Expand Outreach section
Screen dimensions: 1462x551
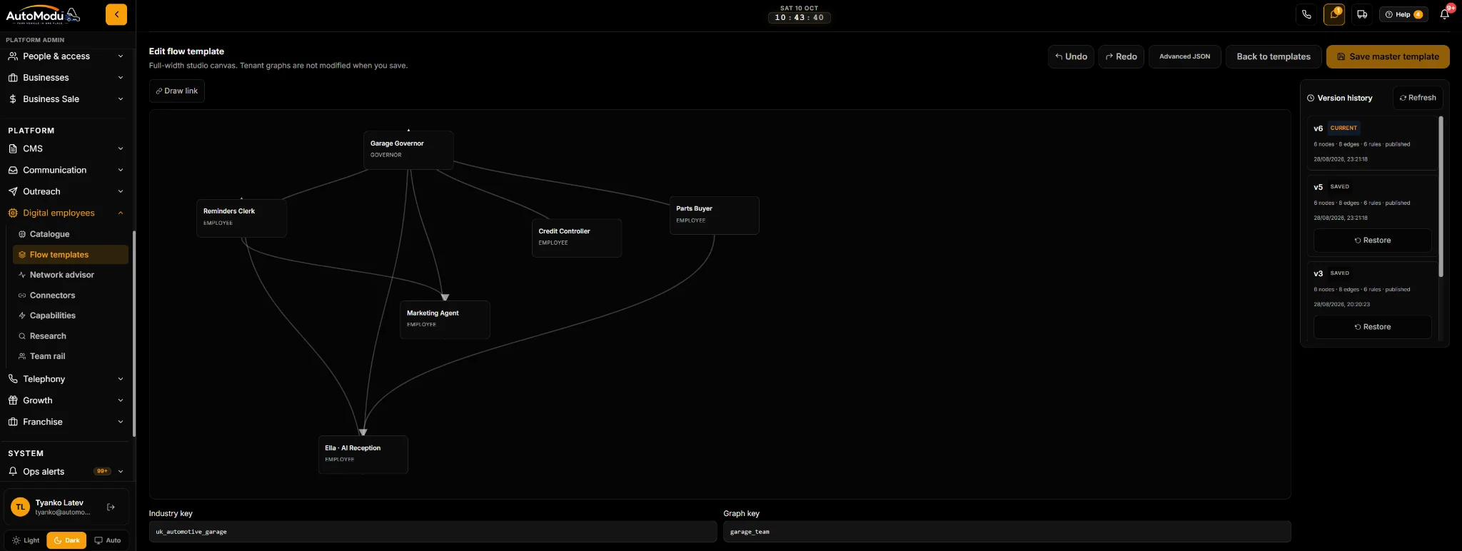[x=66, y=191]
